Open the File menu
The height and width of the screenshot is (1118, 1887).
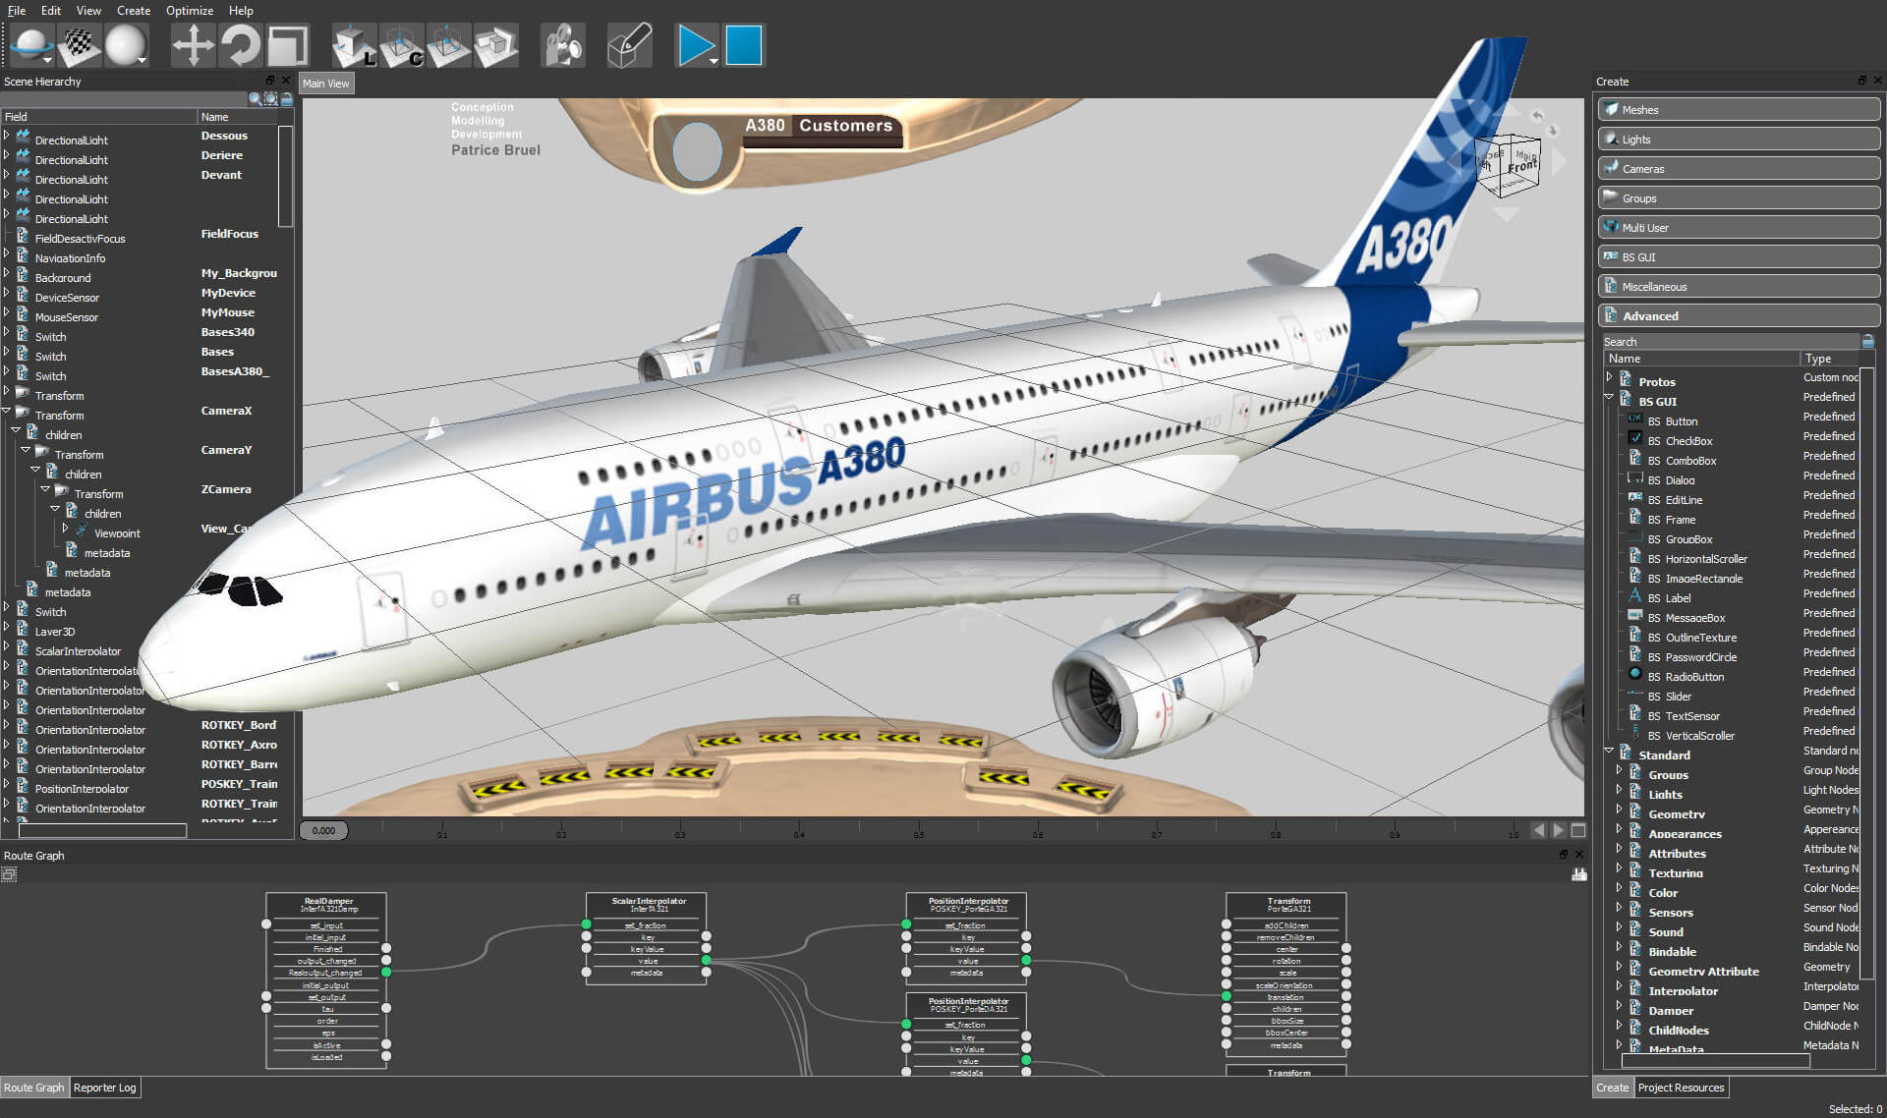tap(17, 10)
